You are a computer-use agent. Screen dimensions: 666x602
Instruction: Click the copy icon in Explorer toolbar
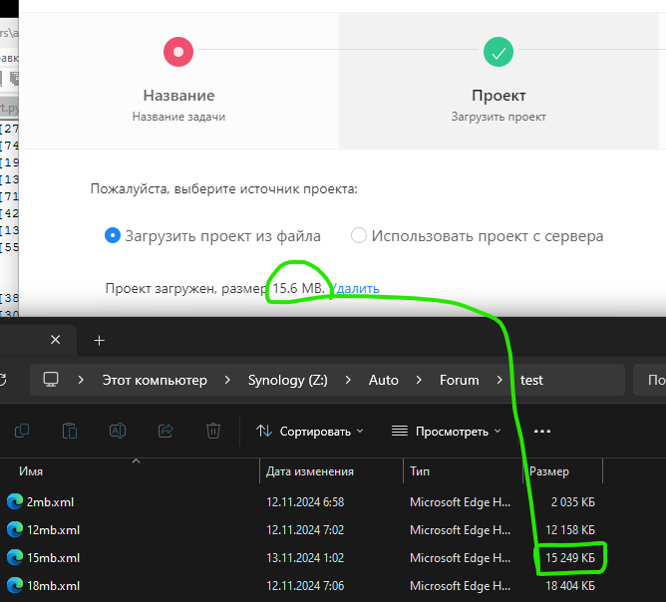22,431
